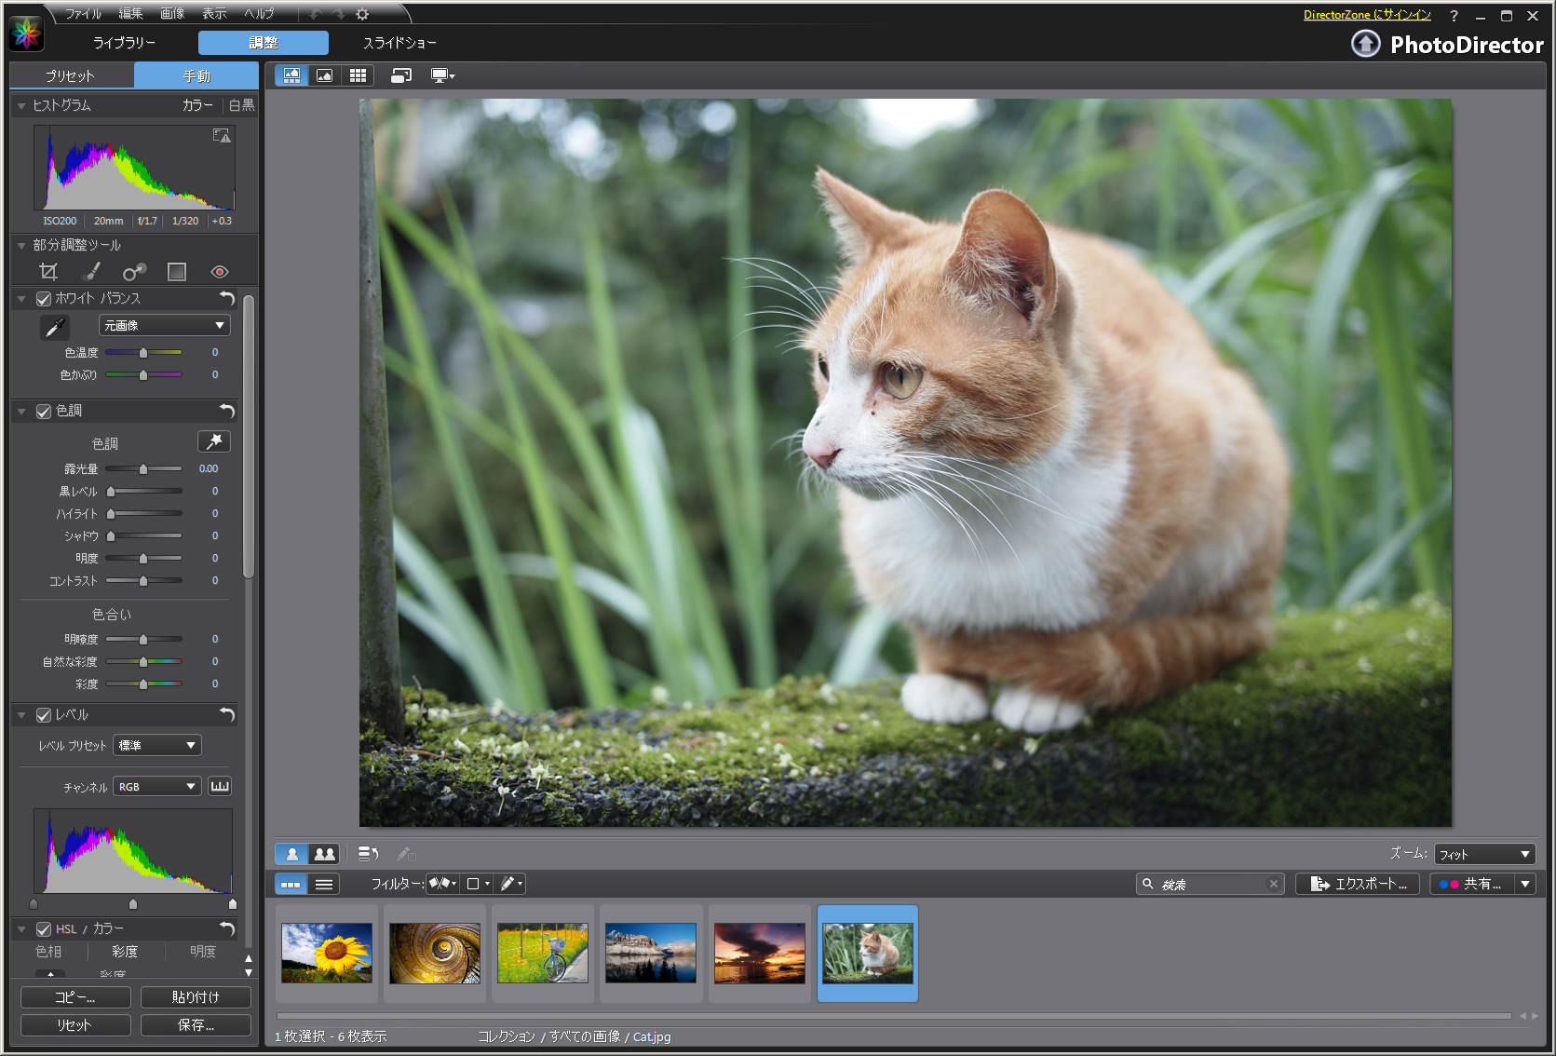Select the adjustment brush tool
The image size is (1556, 1056).
[90, 271]
